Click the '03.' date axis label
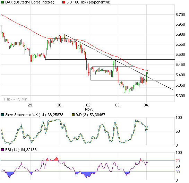This screenshot has width=189, height=183. [x=118, y=105]
